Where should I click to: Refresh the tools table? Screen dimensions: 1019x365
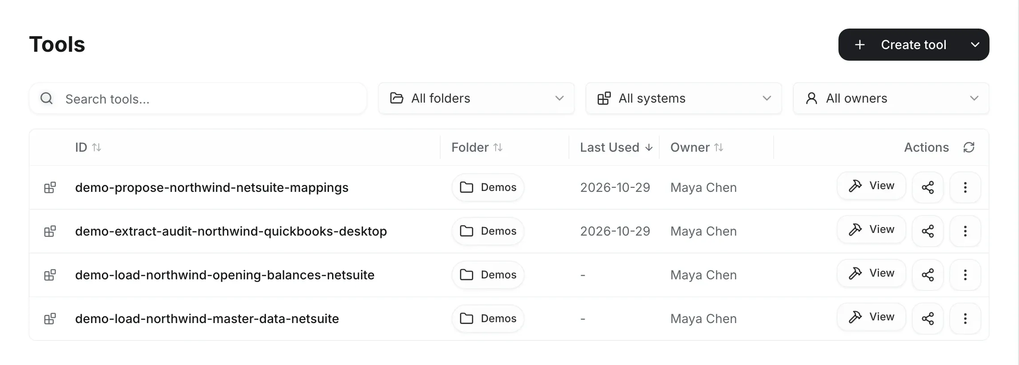[x=969, y=147]
